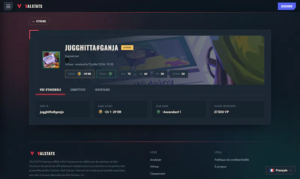Click the VP 65 stat chip
The image size is (300, 179).
pyautogui.click(x=143, y=74)
